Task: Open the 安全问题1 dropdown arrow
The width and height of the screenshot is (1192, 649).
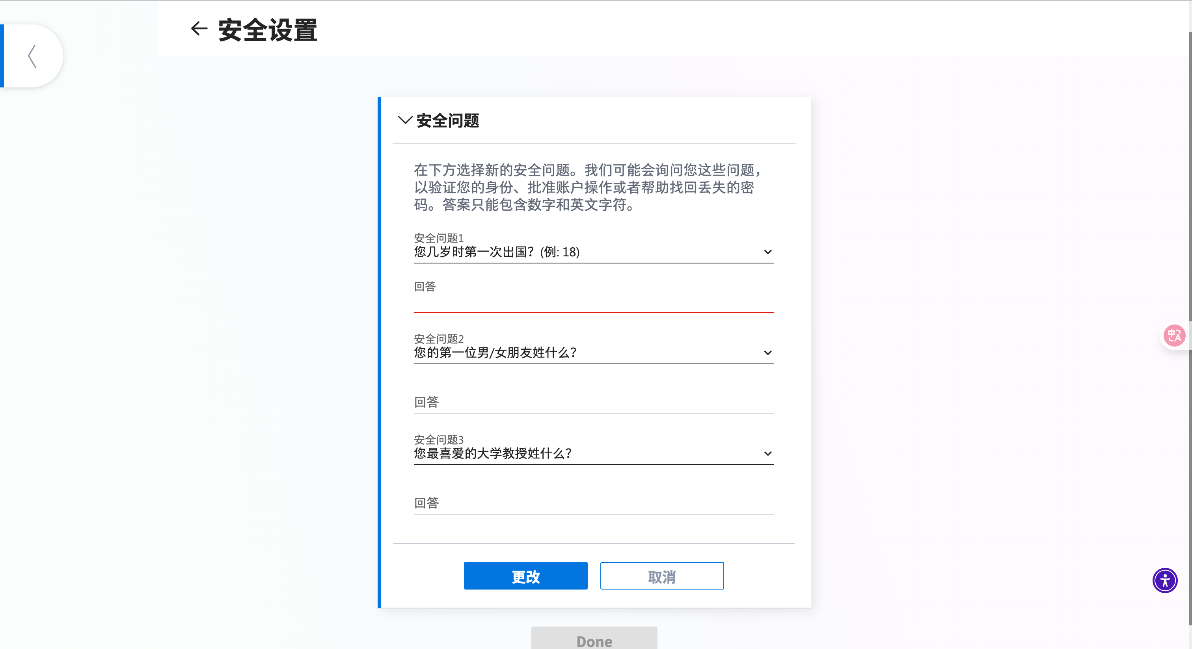Action: coord(767,252)
